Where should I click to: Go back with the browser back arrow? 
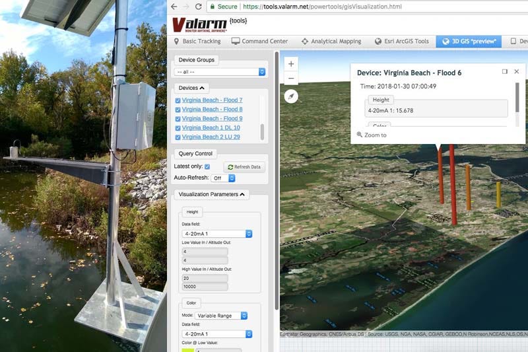174,7
